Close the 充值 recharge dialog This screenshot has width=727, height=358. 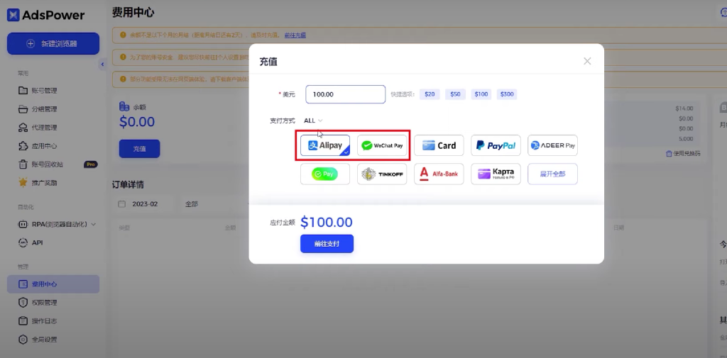pyautogui.click(x=587, y=61)
